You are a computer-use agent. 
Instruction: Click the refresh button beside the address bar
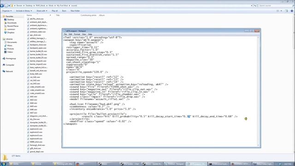click(255, 6)
